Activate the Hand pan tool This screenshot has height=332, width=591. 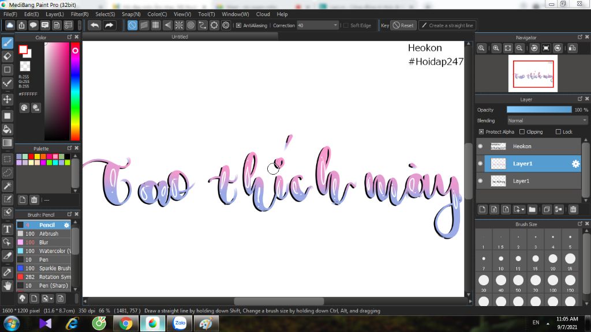click(8, 285)
